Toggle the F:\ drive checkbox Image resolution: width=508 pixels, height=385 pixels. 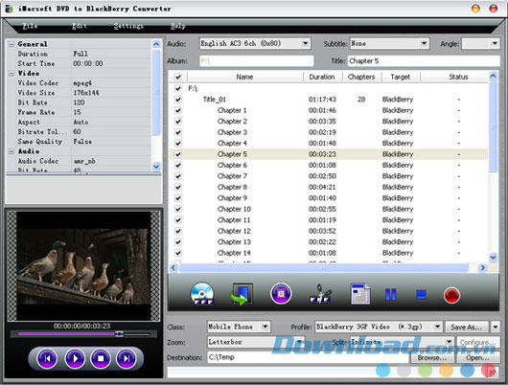(178, 88)
